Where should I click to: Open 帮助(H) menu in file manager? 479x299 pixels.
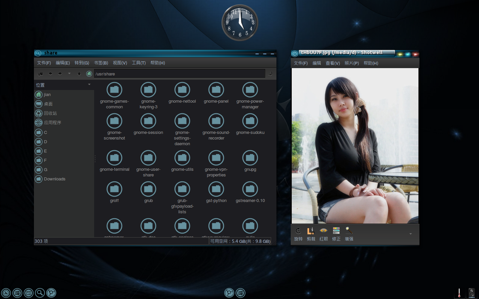[x=158, y=63]
